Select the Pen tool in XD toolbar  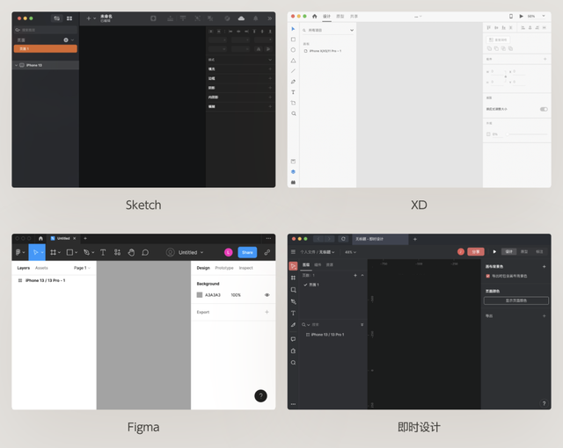click(293, 82)
